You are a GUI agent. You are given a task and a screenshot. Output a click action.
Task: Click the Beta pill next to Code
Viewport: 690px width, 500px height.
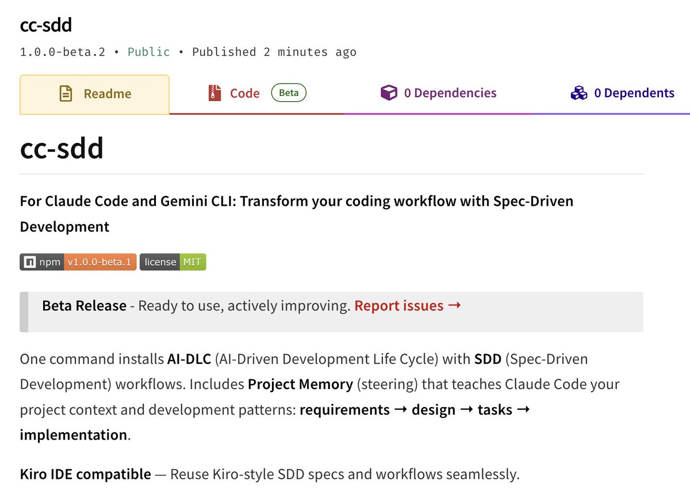289,93
